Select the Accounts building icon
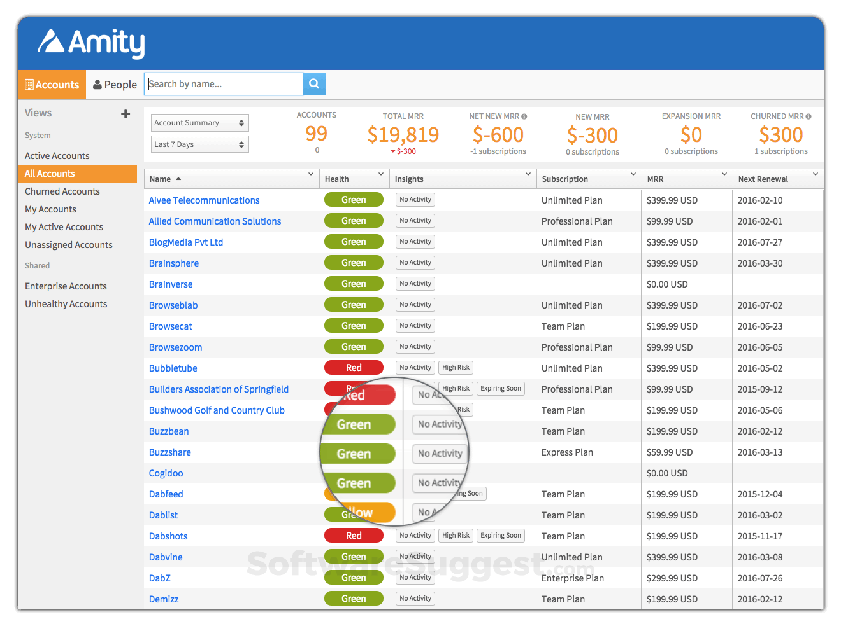This screenshot has height=626, width=841. (29, 84)
